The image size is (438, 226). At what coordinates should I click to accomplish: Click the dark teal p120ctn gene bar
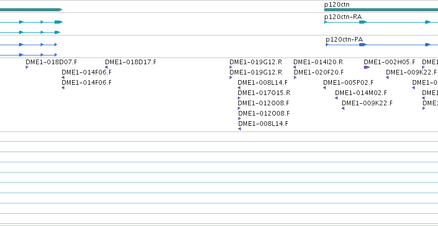(381, 10)
